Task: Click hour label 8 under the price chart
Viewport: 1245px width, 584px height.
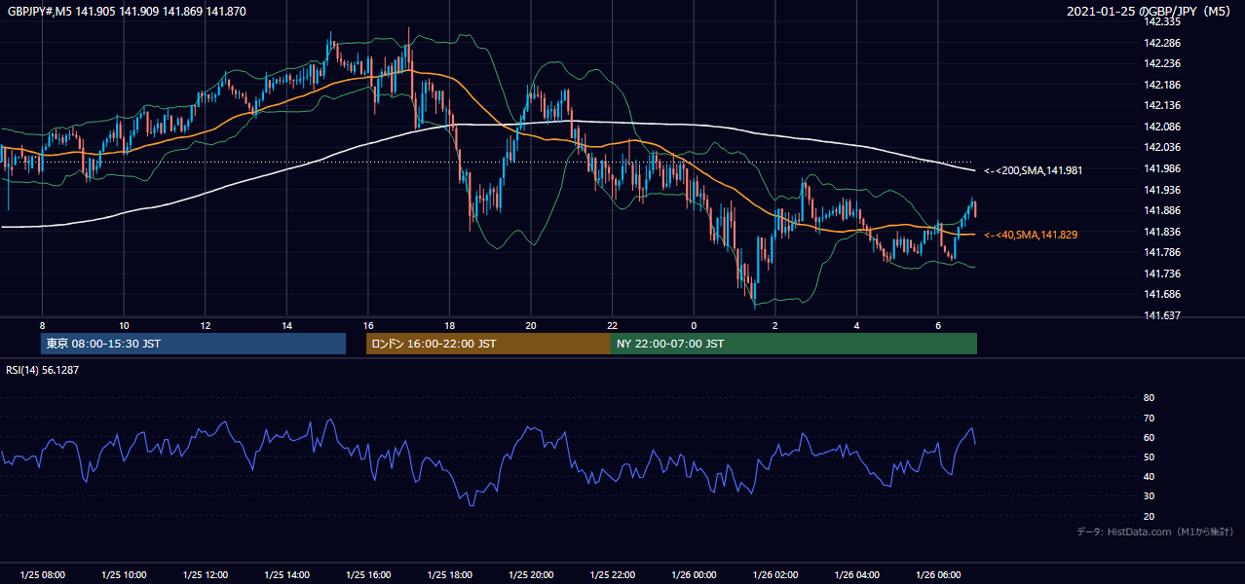Action: [42, 325]
